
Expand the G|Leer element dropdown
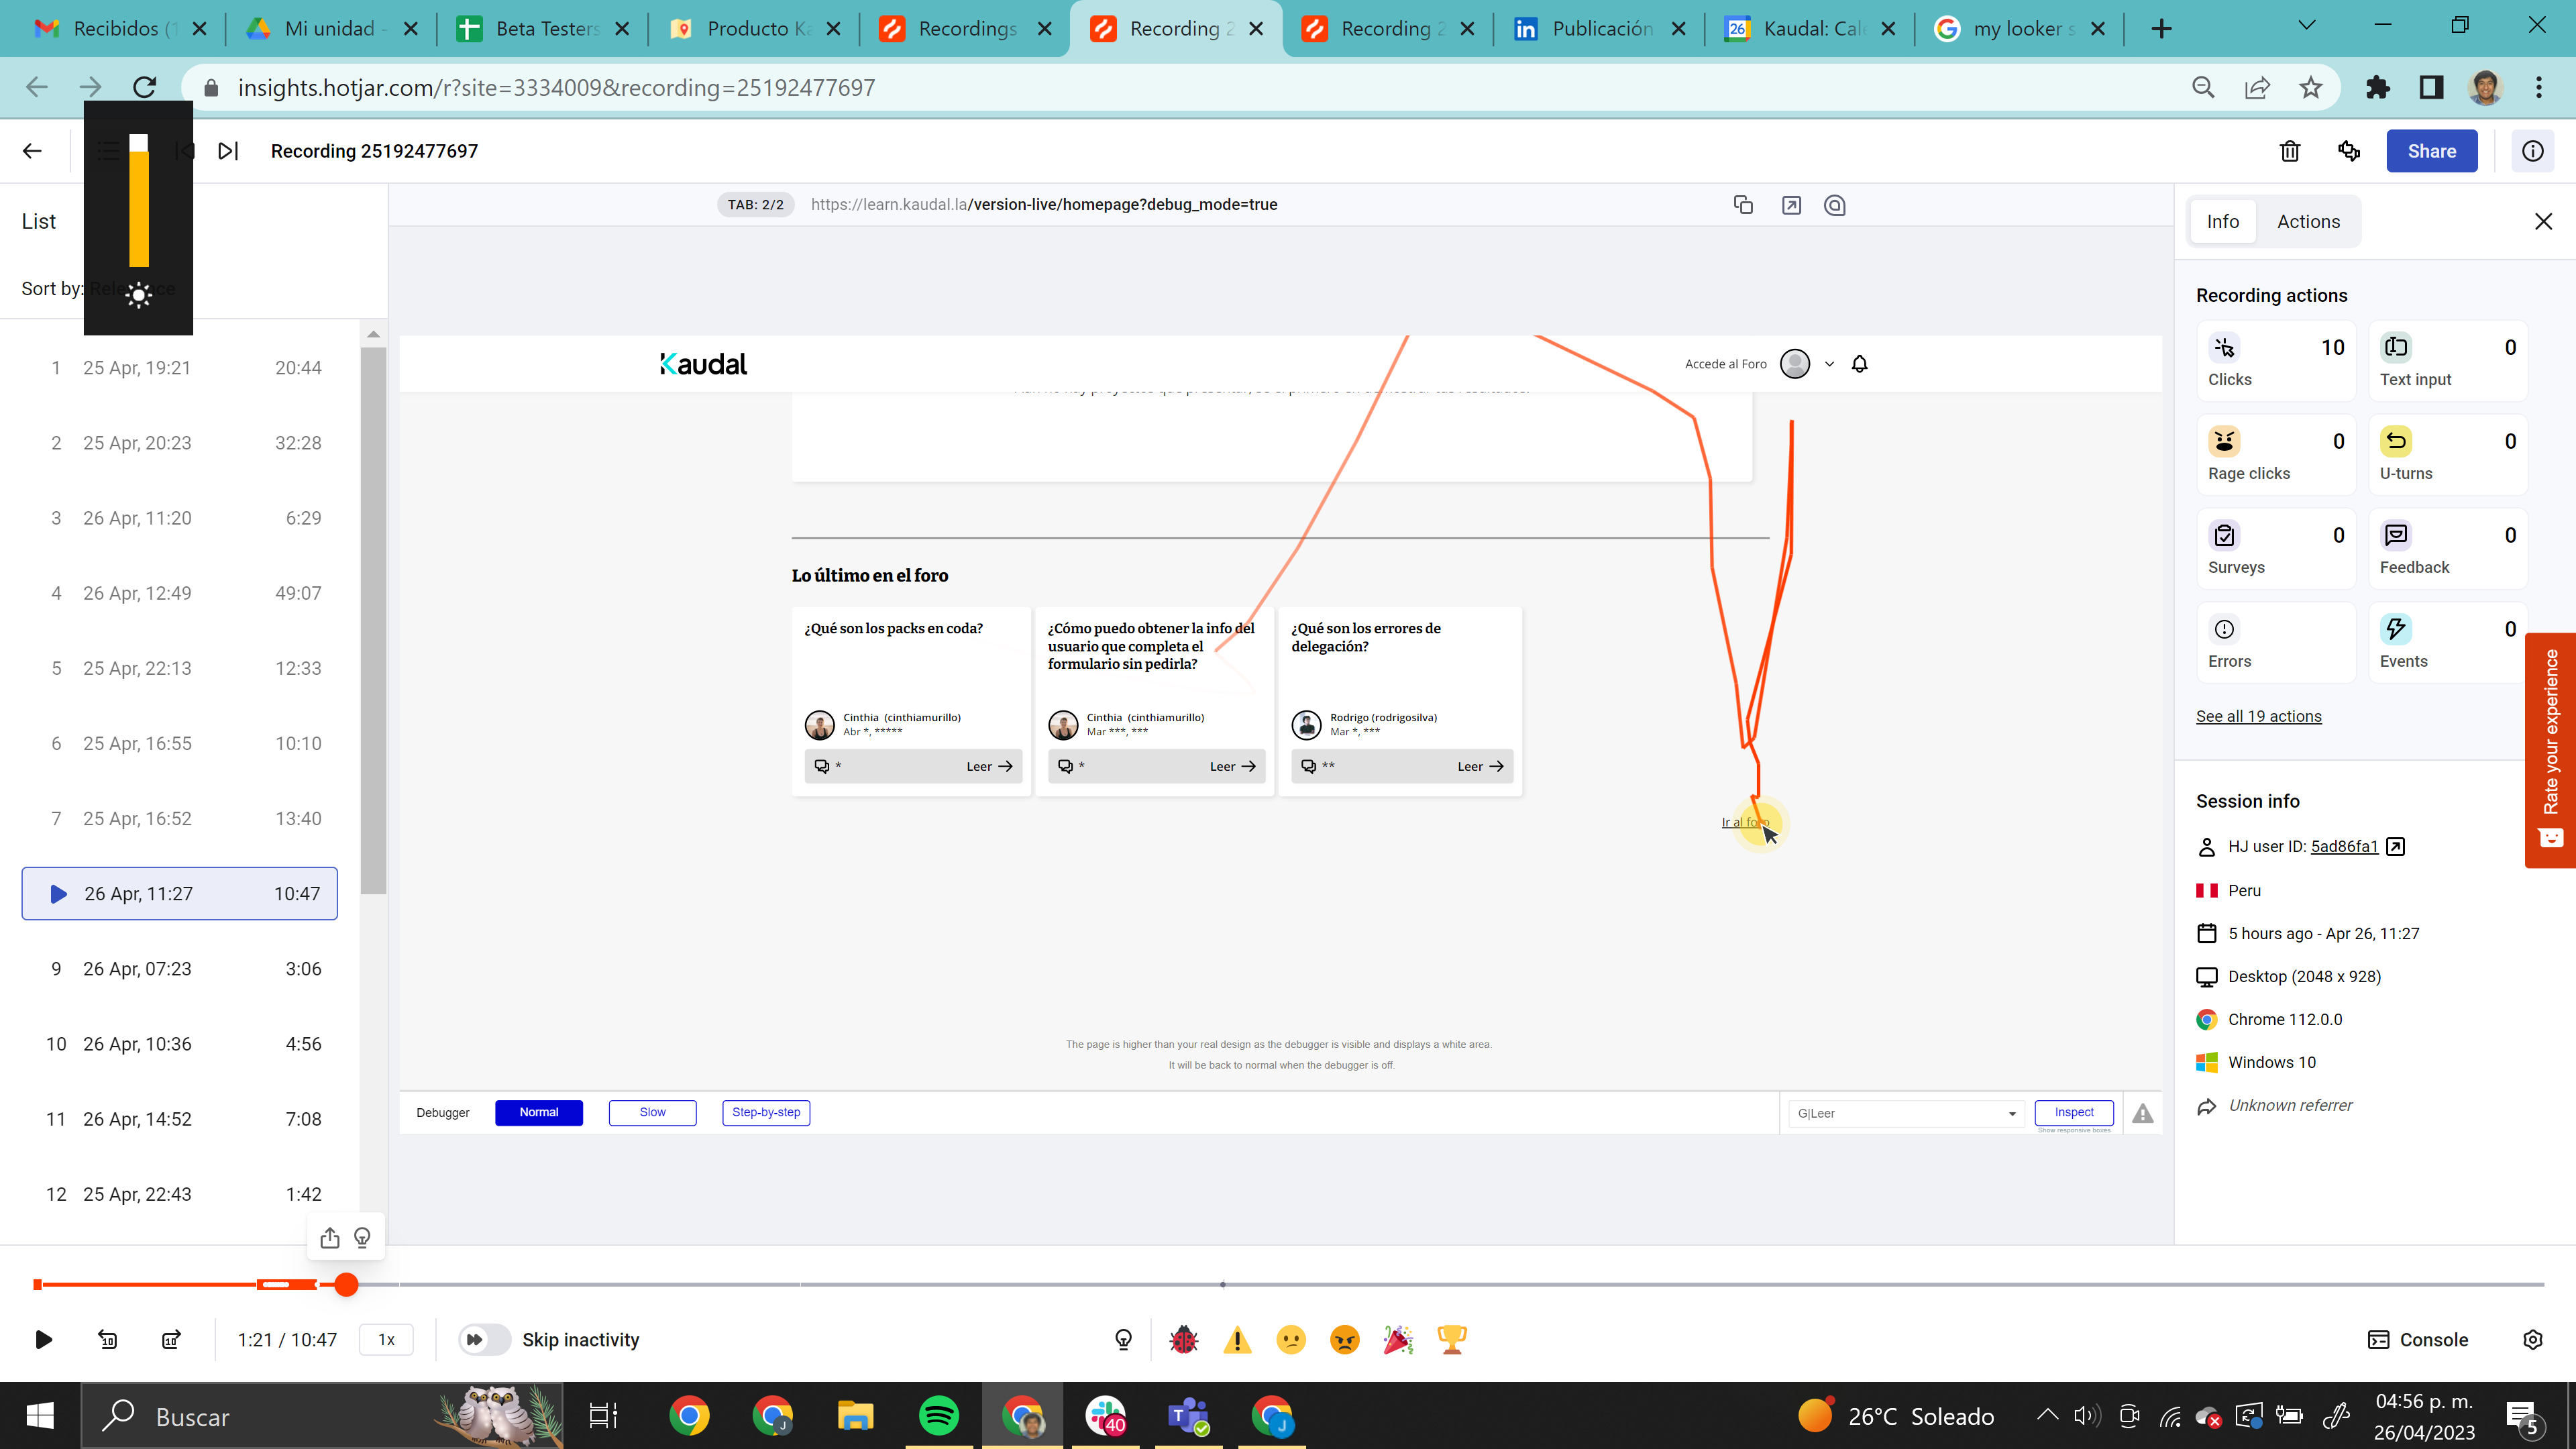pyautogui.click(x=2012, y=1114)
